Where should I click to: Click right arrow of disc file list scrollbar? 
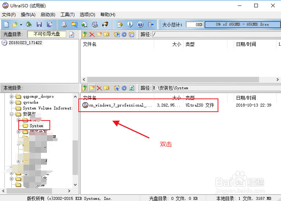277,79
